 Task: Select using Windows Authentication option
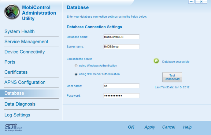coord(76,66)
